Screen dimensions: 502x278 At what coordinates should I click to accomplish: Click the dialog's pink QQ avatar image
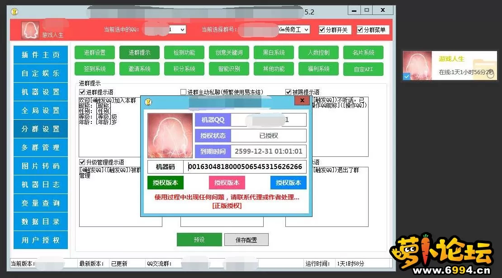[170, 136]
